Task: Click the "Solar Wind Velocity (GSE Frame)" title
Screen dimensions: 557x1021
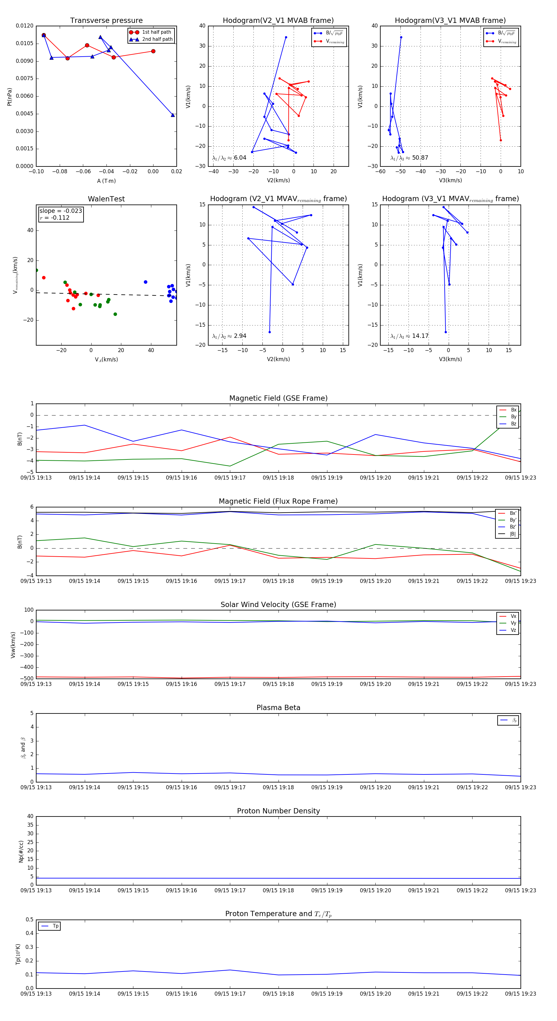Action: 278,605
